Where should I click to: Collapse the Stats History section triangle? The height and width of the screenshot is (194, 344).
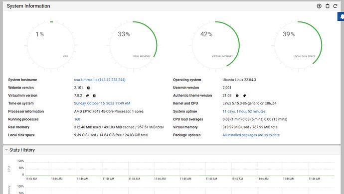coord(6,150)
